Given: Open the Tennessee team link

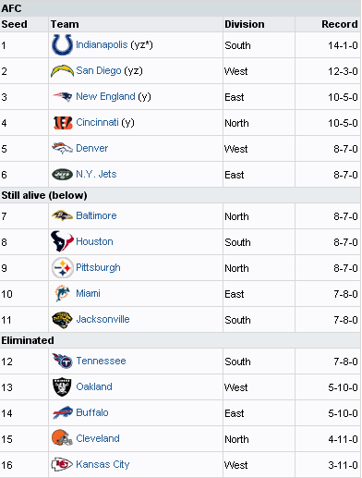Looking at the screenshot, I should click(x=101, y=361).
